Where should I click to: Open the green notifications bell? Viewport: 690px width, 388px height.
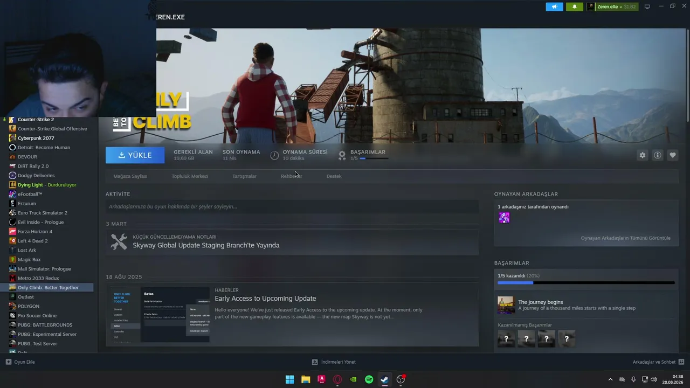[575, 6]
